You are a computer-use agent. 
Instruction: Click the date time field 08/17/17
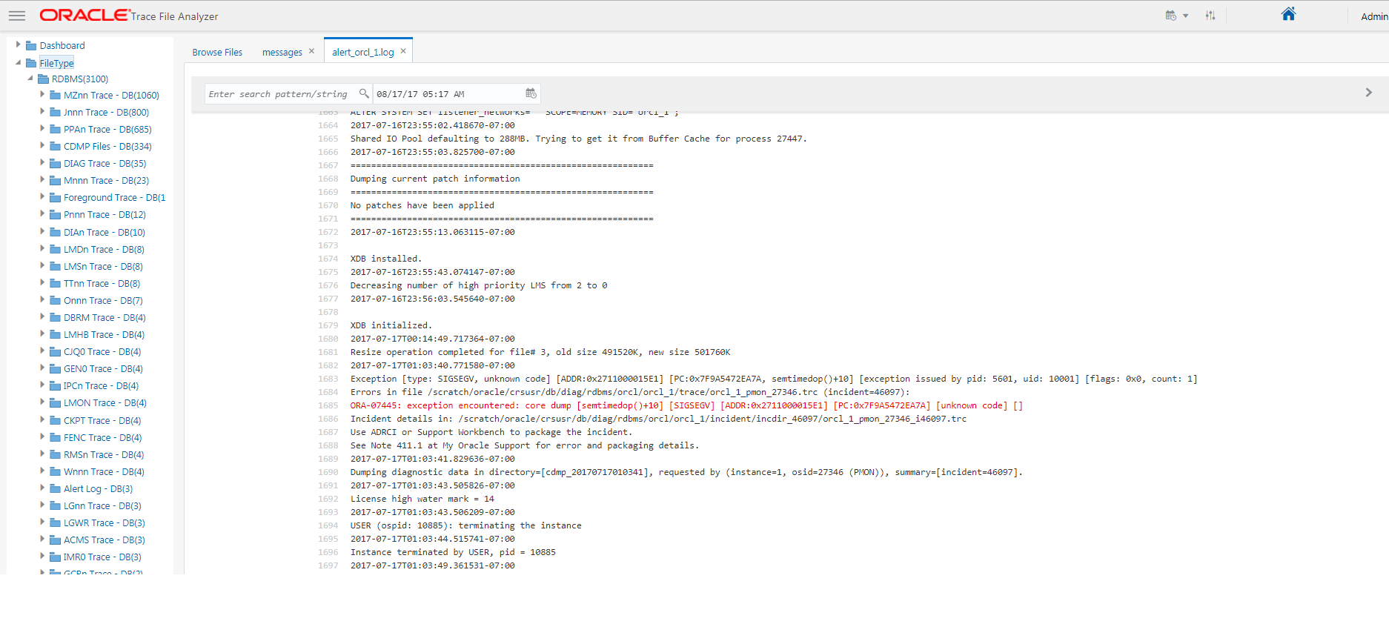point(447,94)
